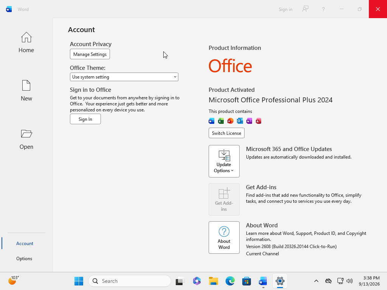Open Task View from the taskbar
Viewport: 387px width, 290px height.
coord(180,281)
